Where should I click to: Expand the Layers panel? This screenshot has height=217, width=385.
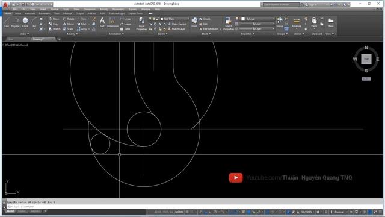[x=162, y=34]
